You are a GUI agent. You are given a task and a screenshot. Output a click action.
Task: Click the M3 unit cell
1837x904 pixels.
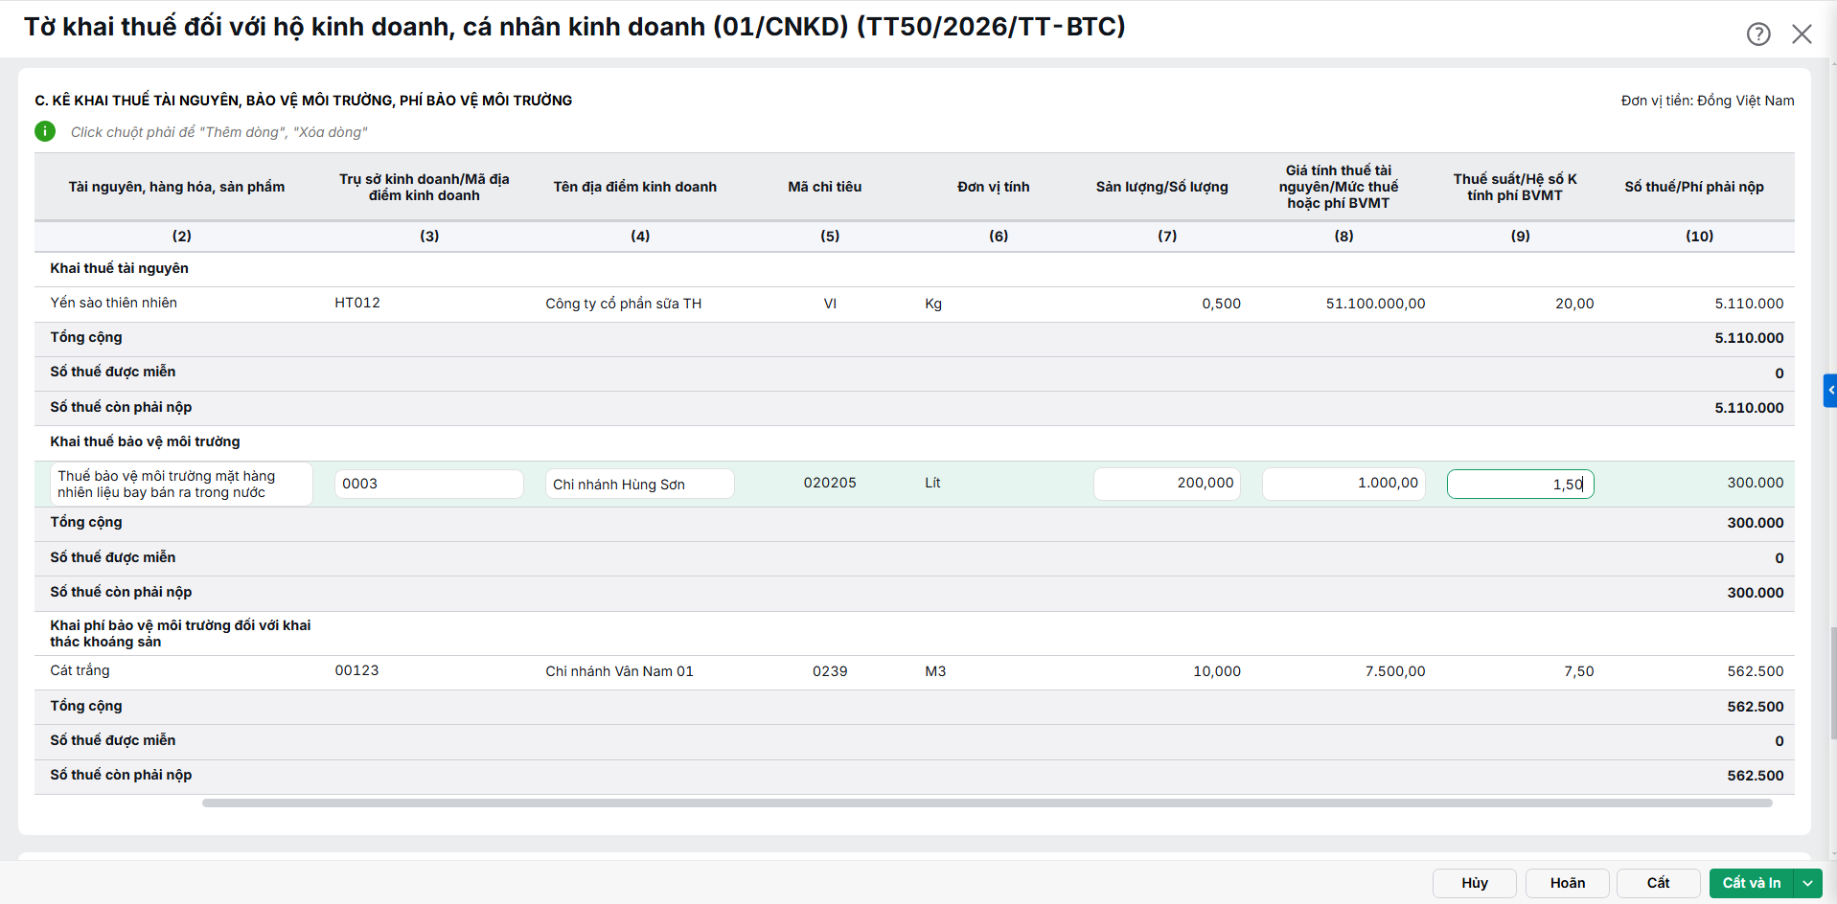coord(935,671)
